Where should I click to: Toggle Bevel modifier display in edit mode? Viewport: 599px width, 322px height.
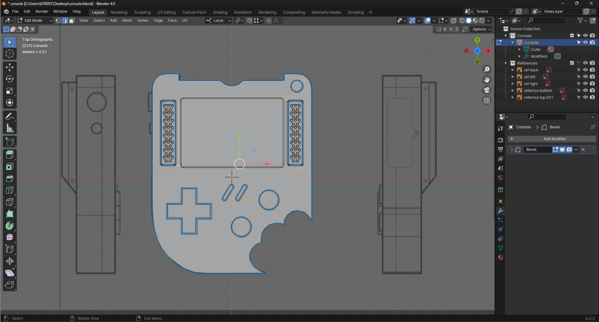pyautogui.click(x=555, y=150)
